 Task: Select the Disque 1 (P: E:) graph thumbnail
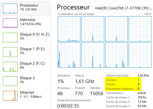click(x=10, y=52)
